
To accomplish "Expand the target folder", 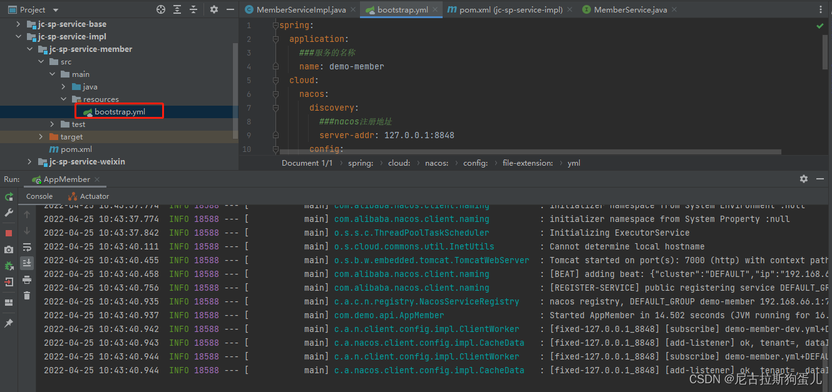I will pyautogui.click(x=41, y=136).
